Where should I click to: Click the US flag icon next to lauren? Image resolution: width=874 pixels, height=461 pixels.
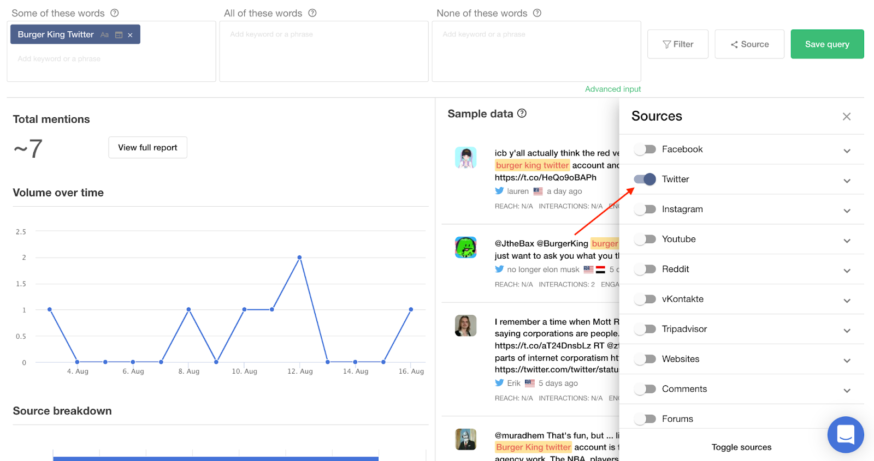[538, 191]
